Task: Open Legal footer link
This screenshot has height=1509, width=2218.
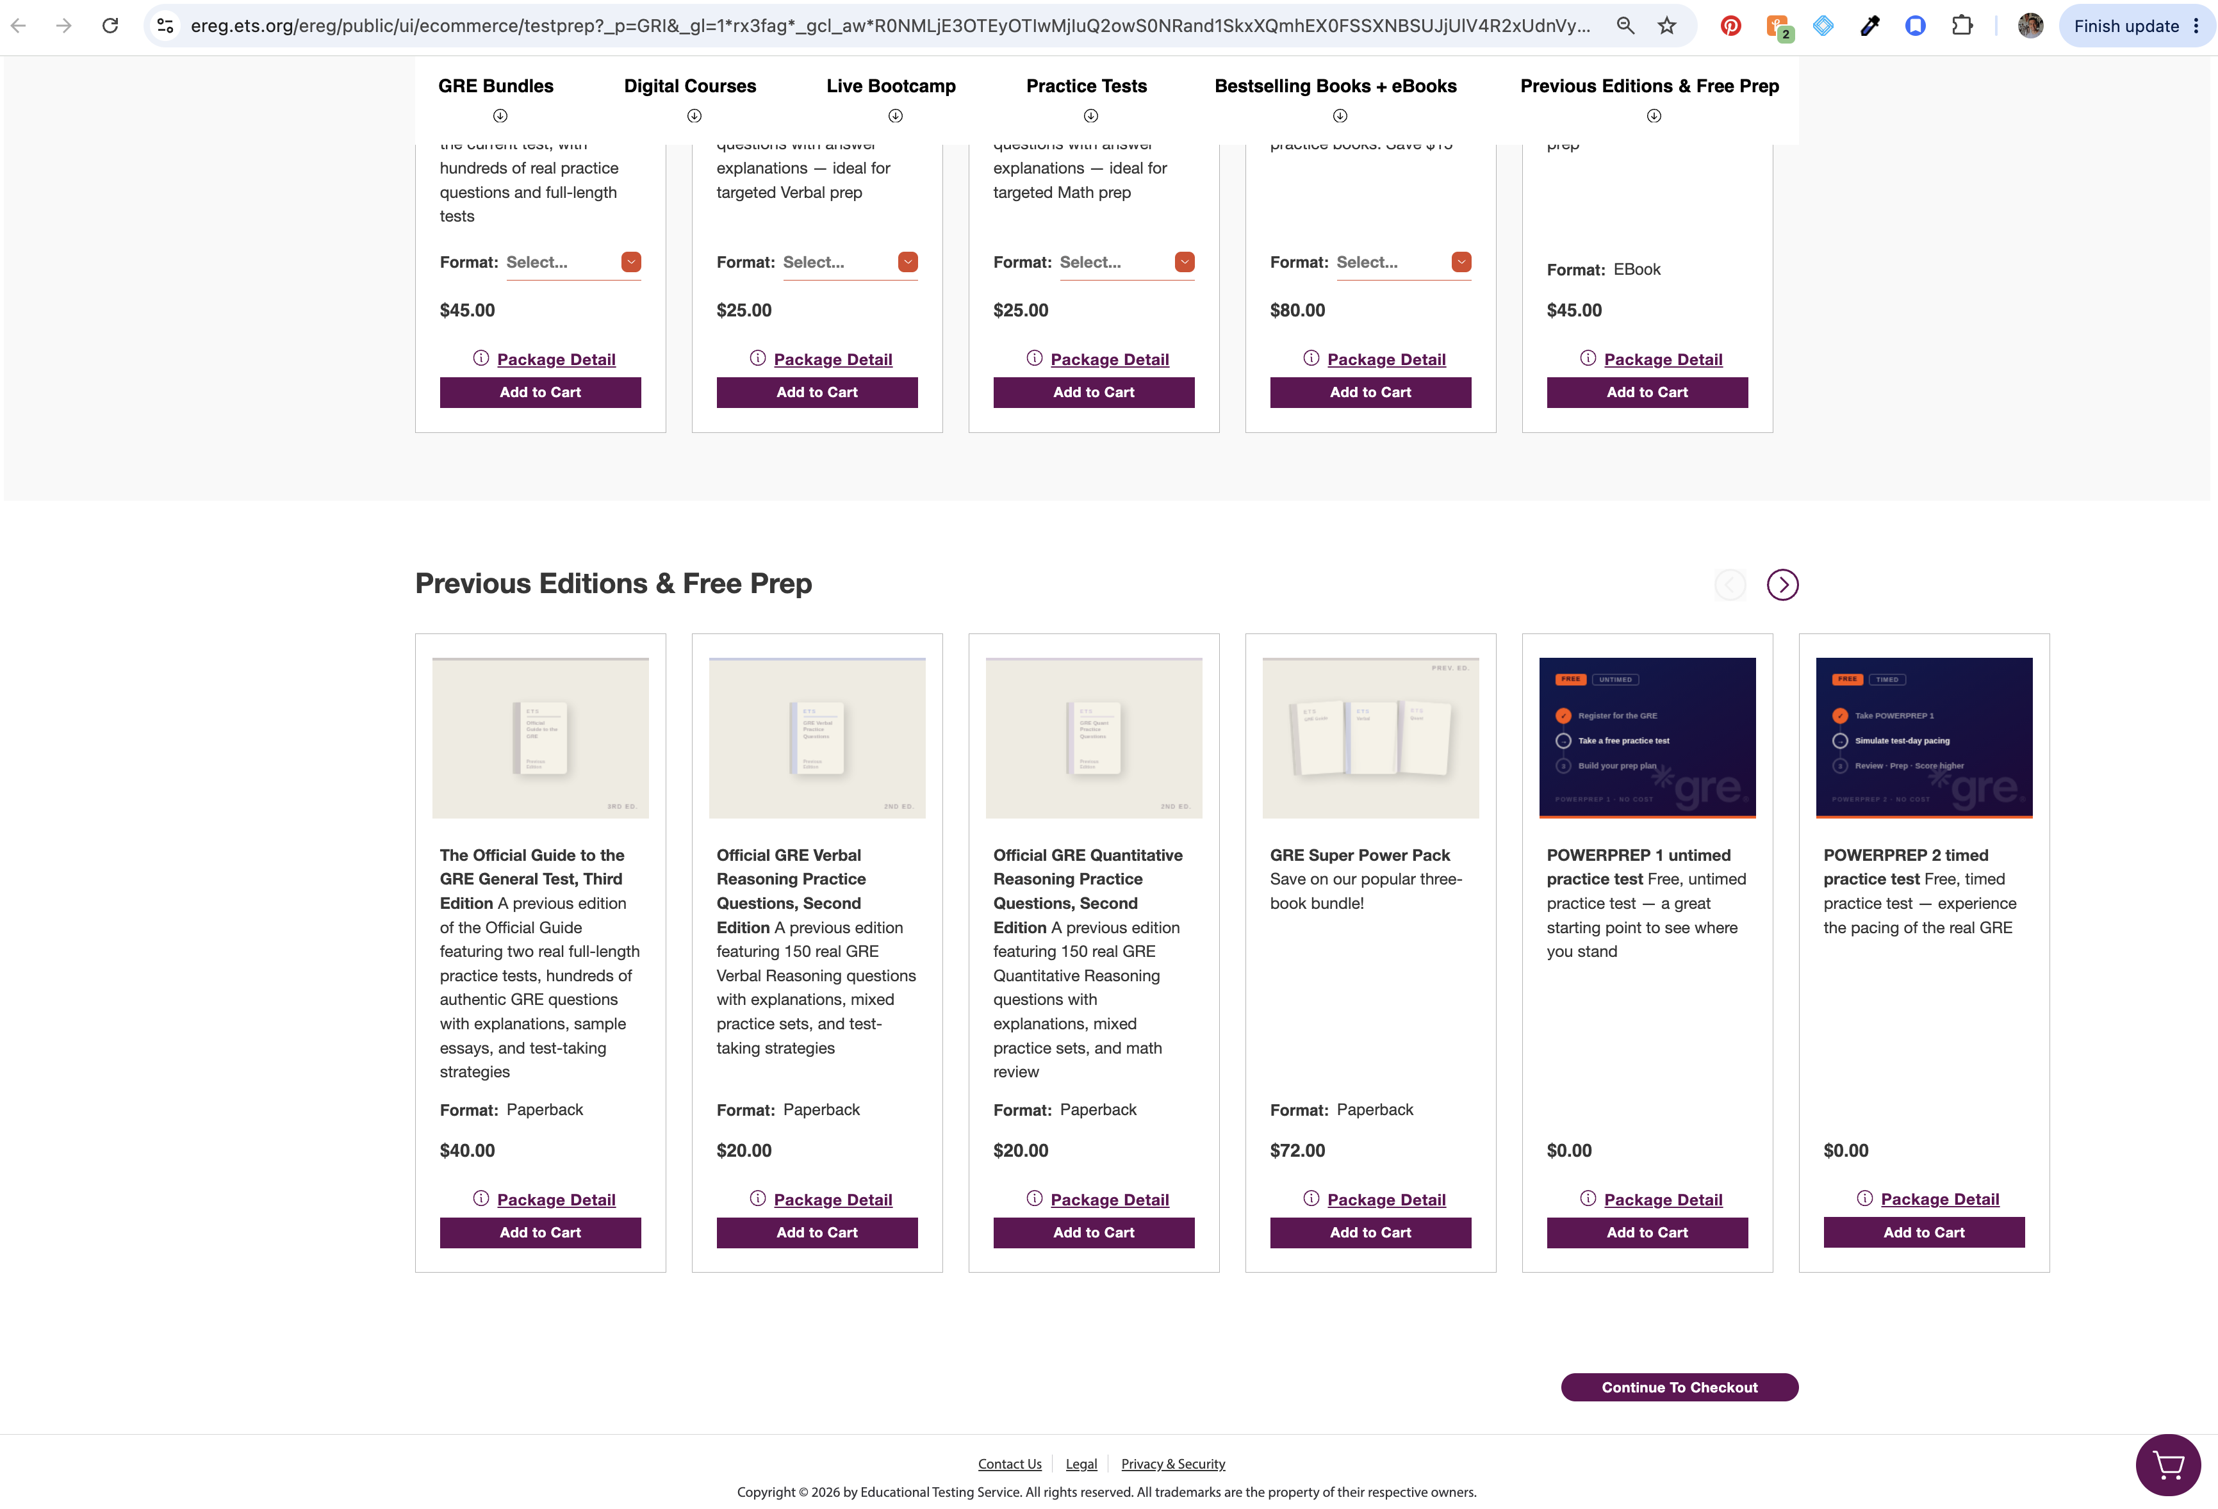Action: pos(1081,1464)
